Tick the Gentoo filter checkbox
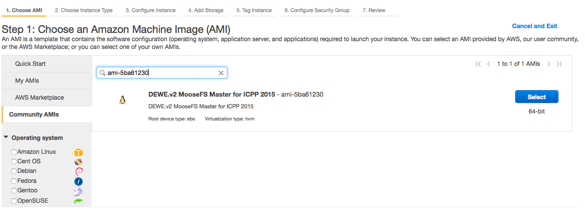585x211 pixels. [x=14, y=191]
